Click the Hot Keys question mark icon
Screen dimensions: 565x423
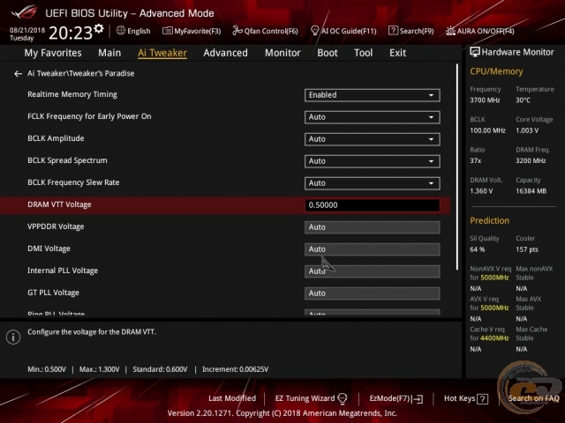coord(483,399)
